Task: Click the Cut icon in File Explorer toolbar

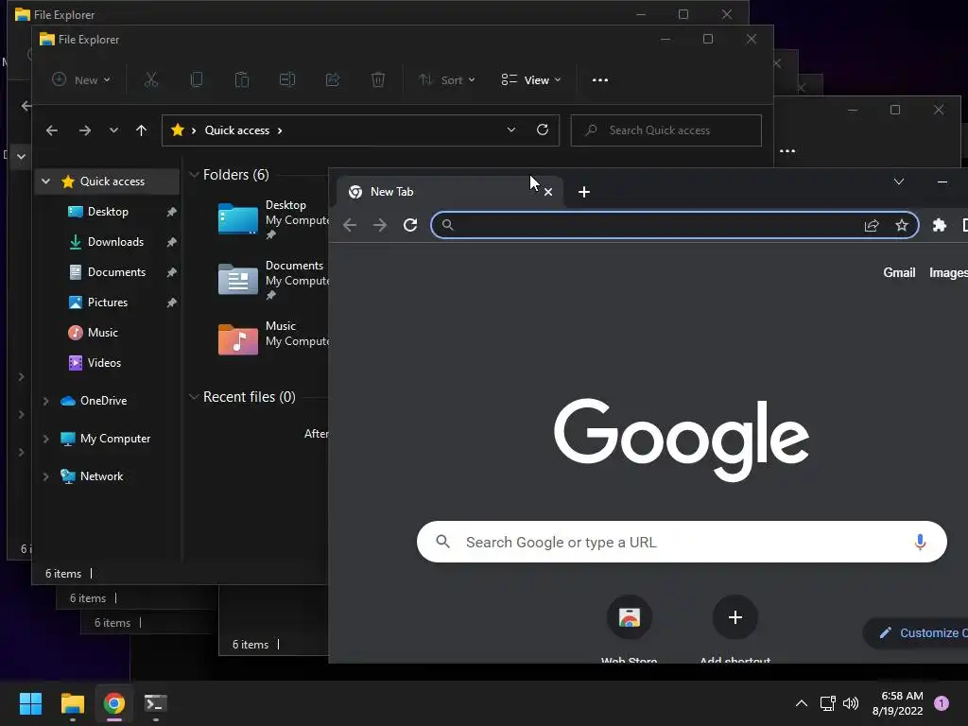Action: point(151,79)
